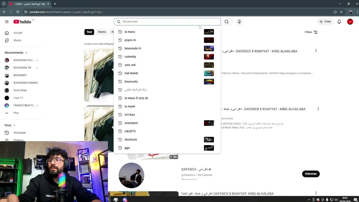Go back with browser back arrow

[4, 12]
